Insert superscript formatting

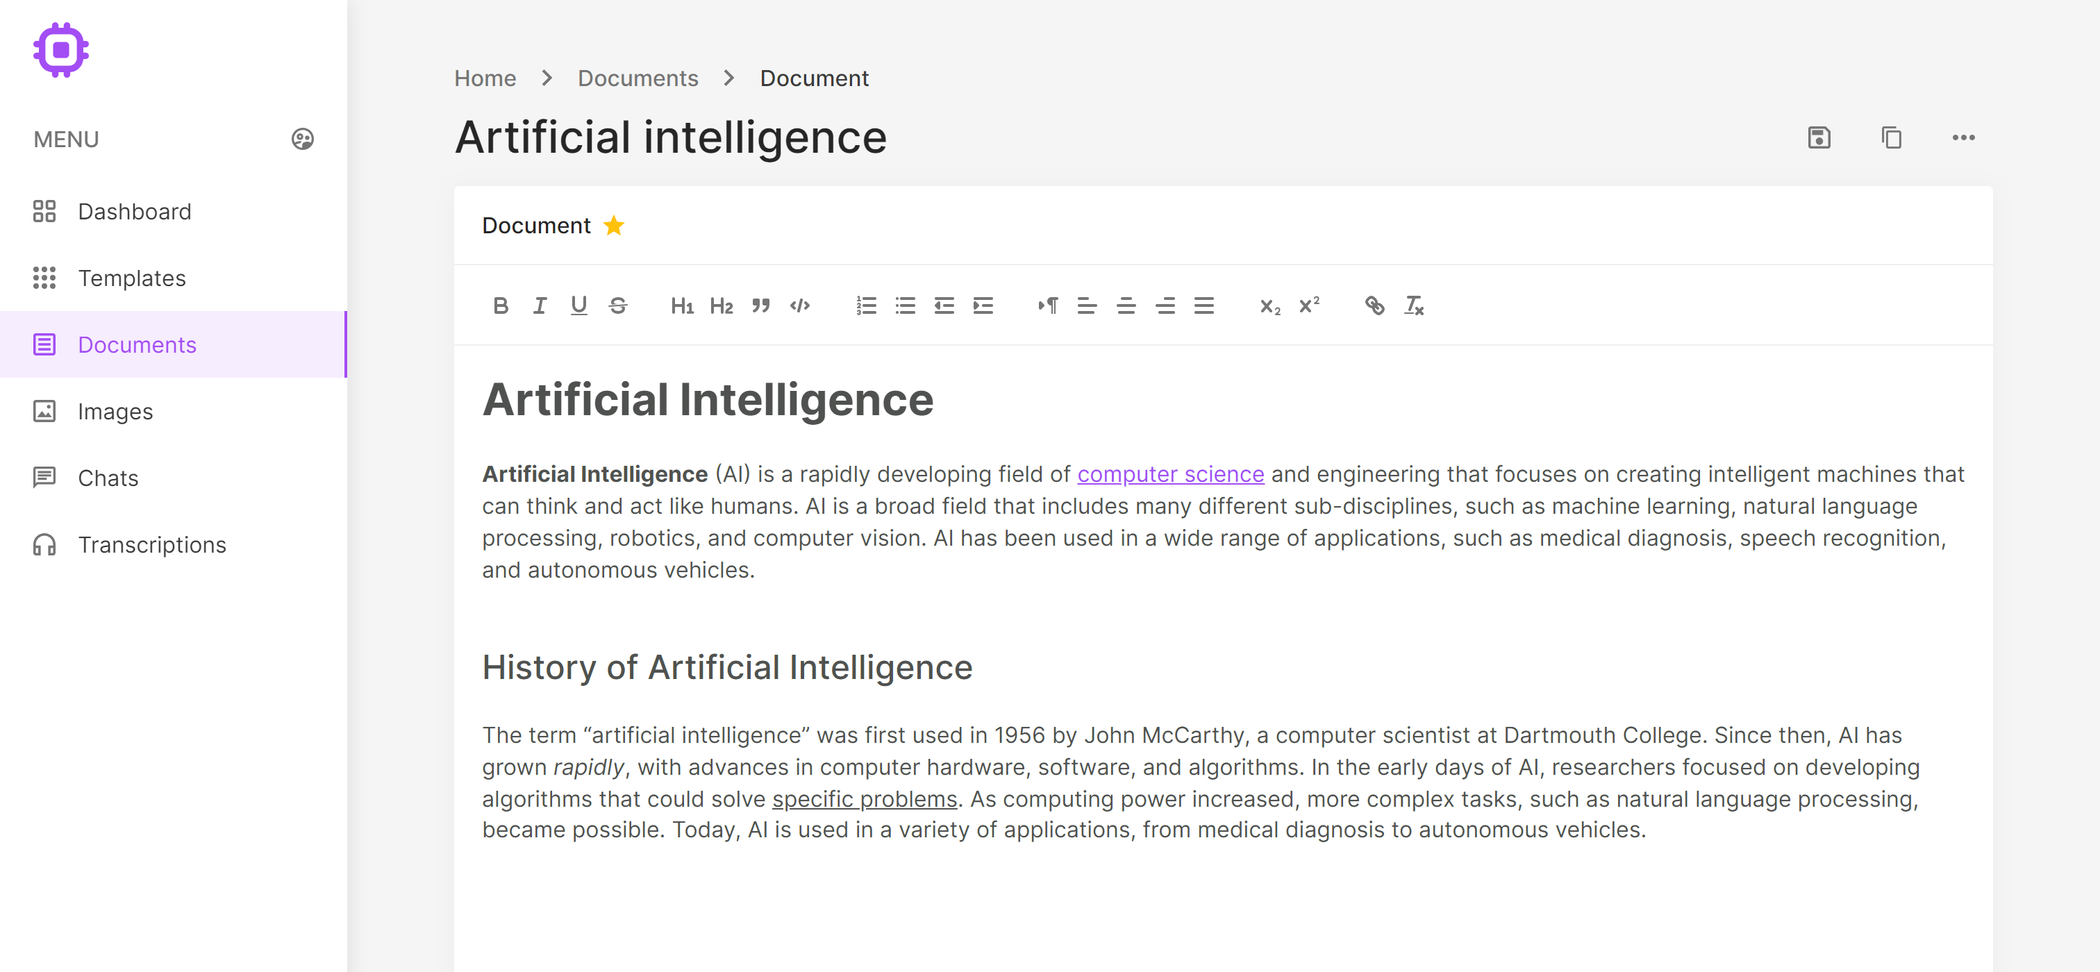coord(1308,305)
